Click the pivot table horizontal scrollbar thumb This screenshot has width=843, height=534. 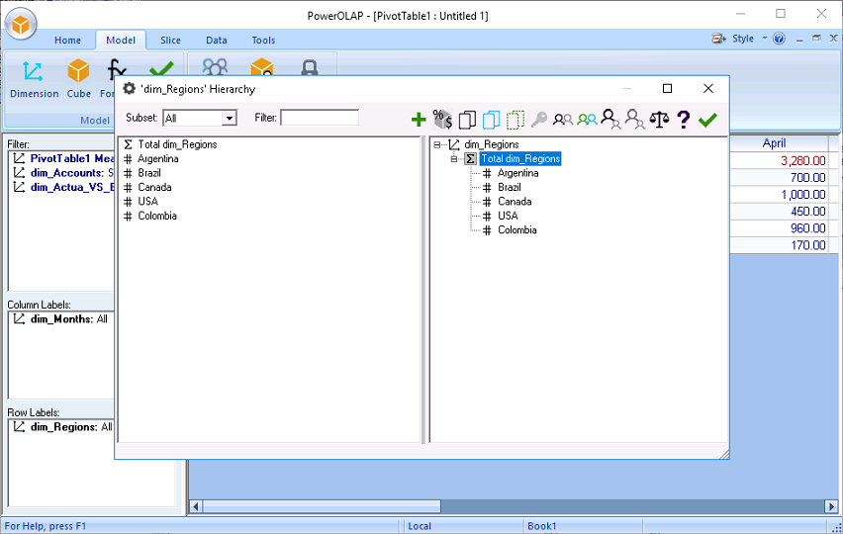(322, 506)
